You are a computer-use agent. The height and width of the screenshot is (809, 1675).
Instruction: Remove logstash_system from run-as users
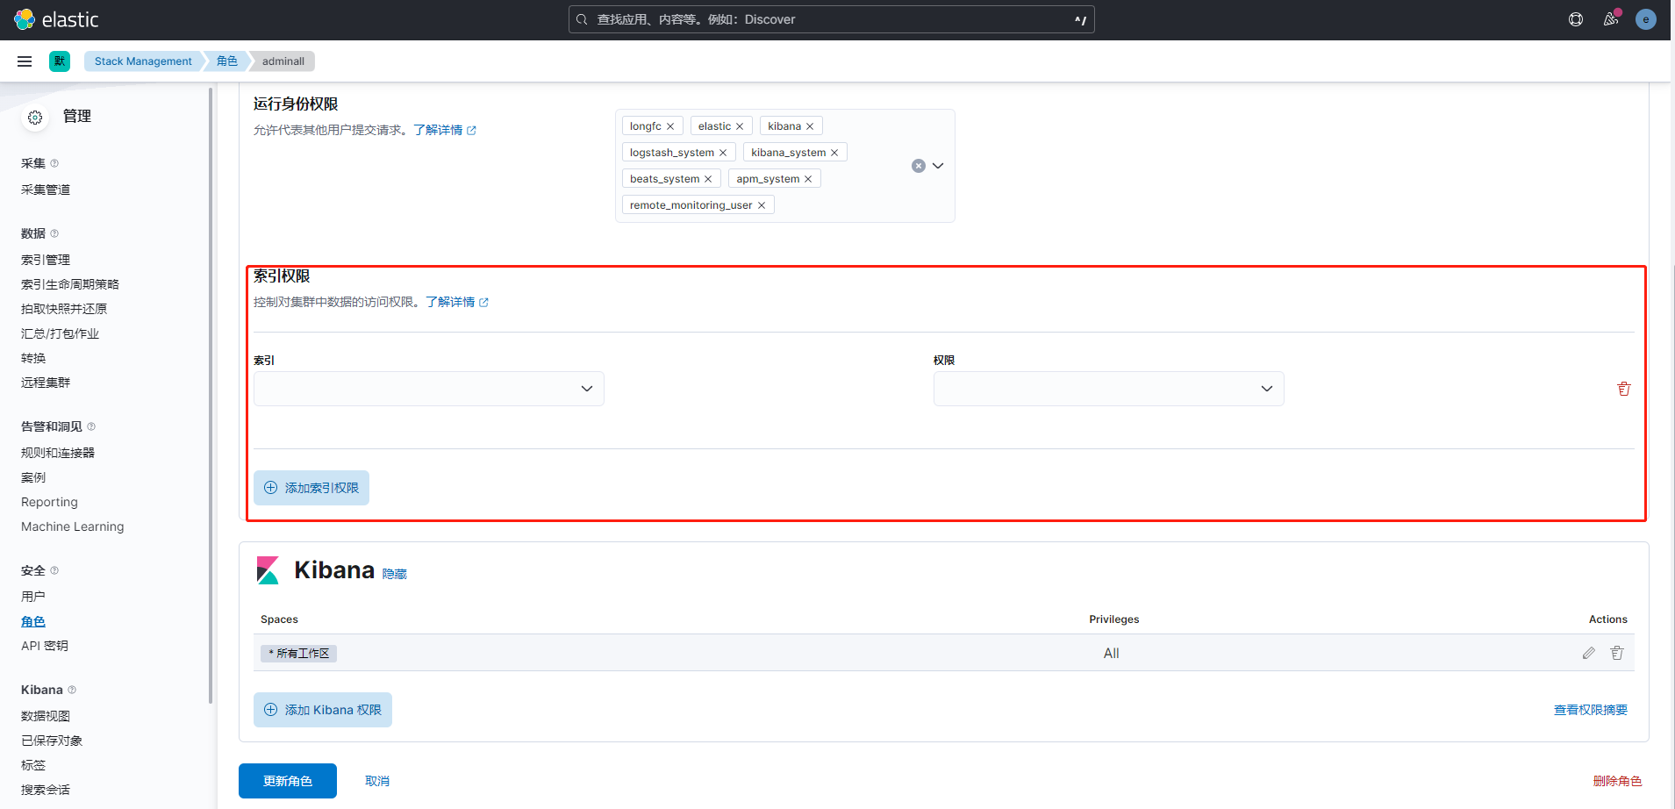pyautogui.click(x=723, y=153)
